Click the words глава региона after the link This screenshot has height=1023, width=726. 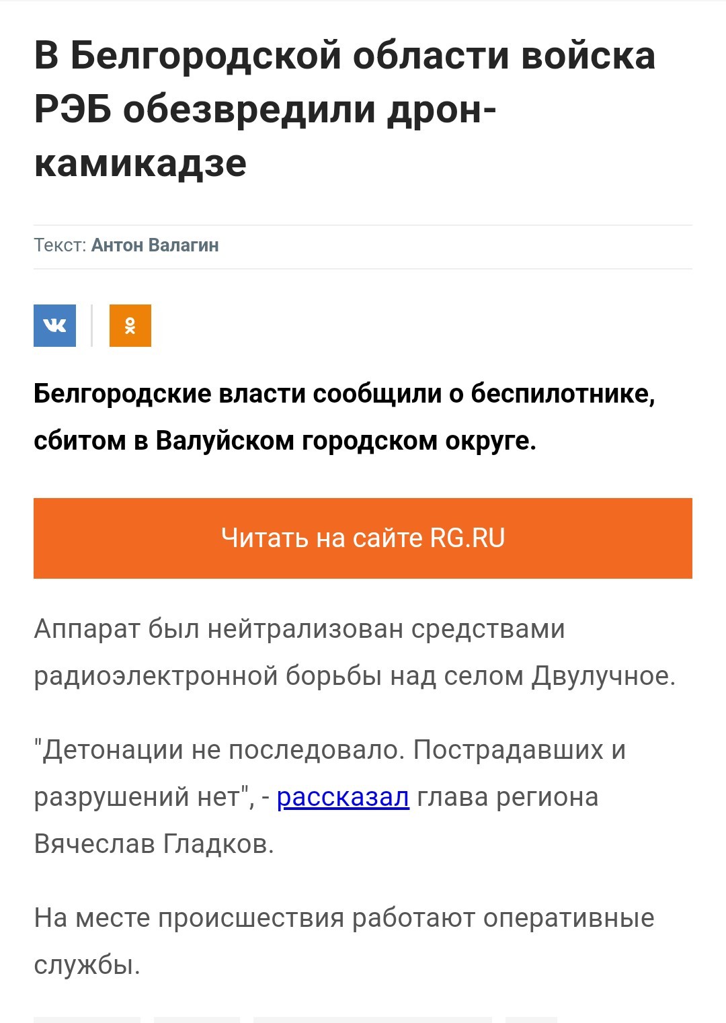pyautogui.click(x=508, y=797)
